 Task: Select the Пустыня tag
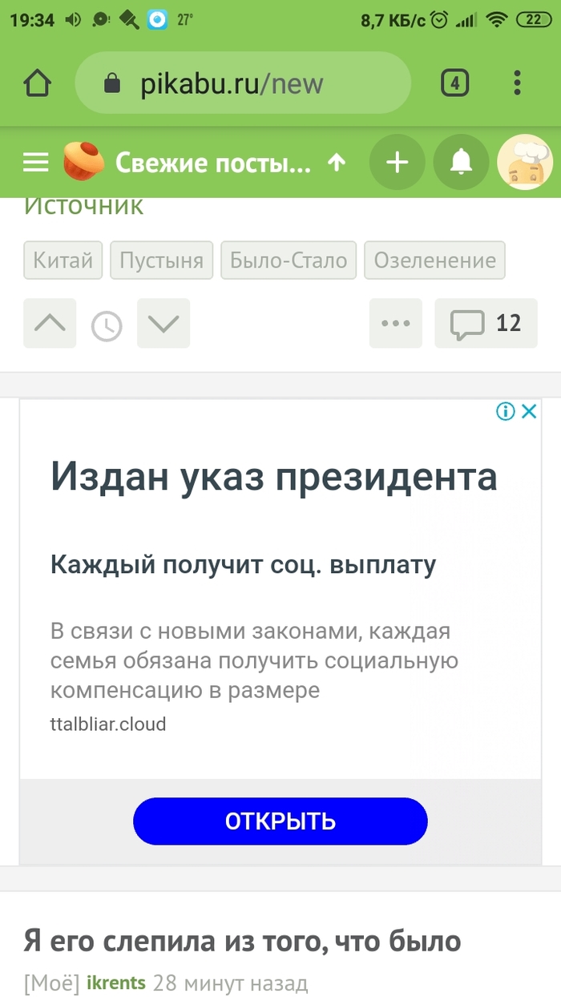(161, 260)
